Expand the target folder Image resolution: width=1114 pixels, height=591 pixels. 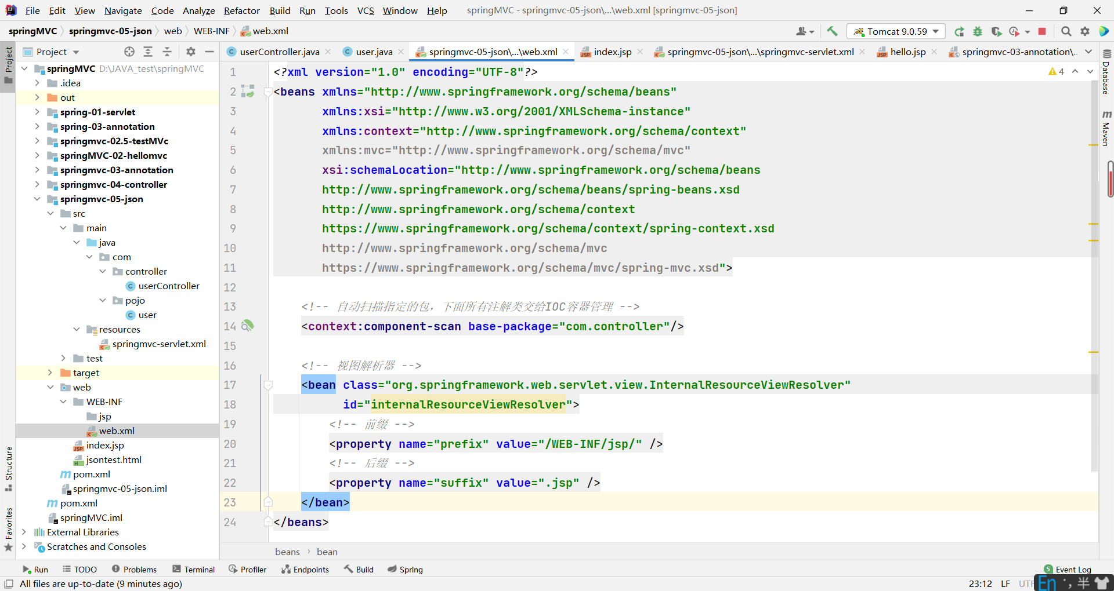[50, 373]
